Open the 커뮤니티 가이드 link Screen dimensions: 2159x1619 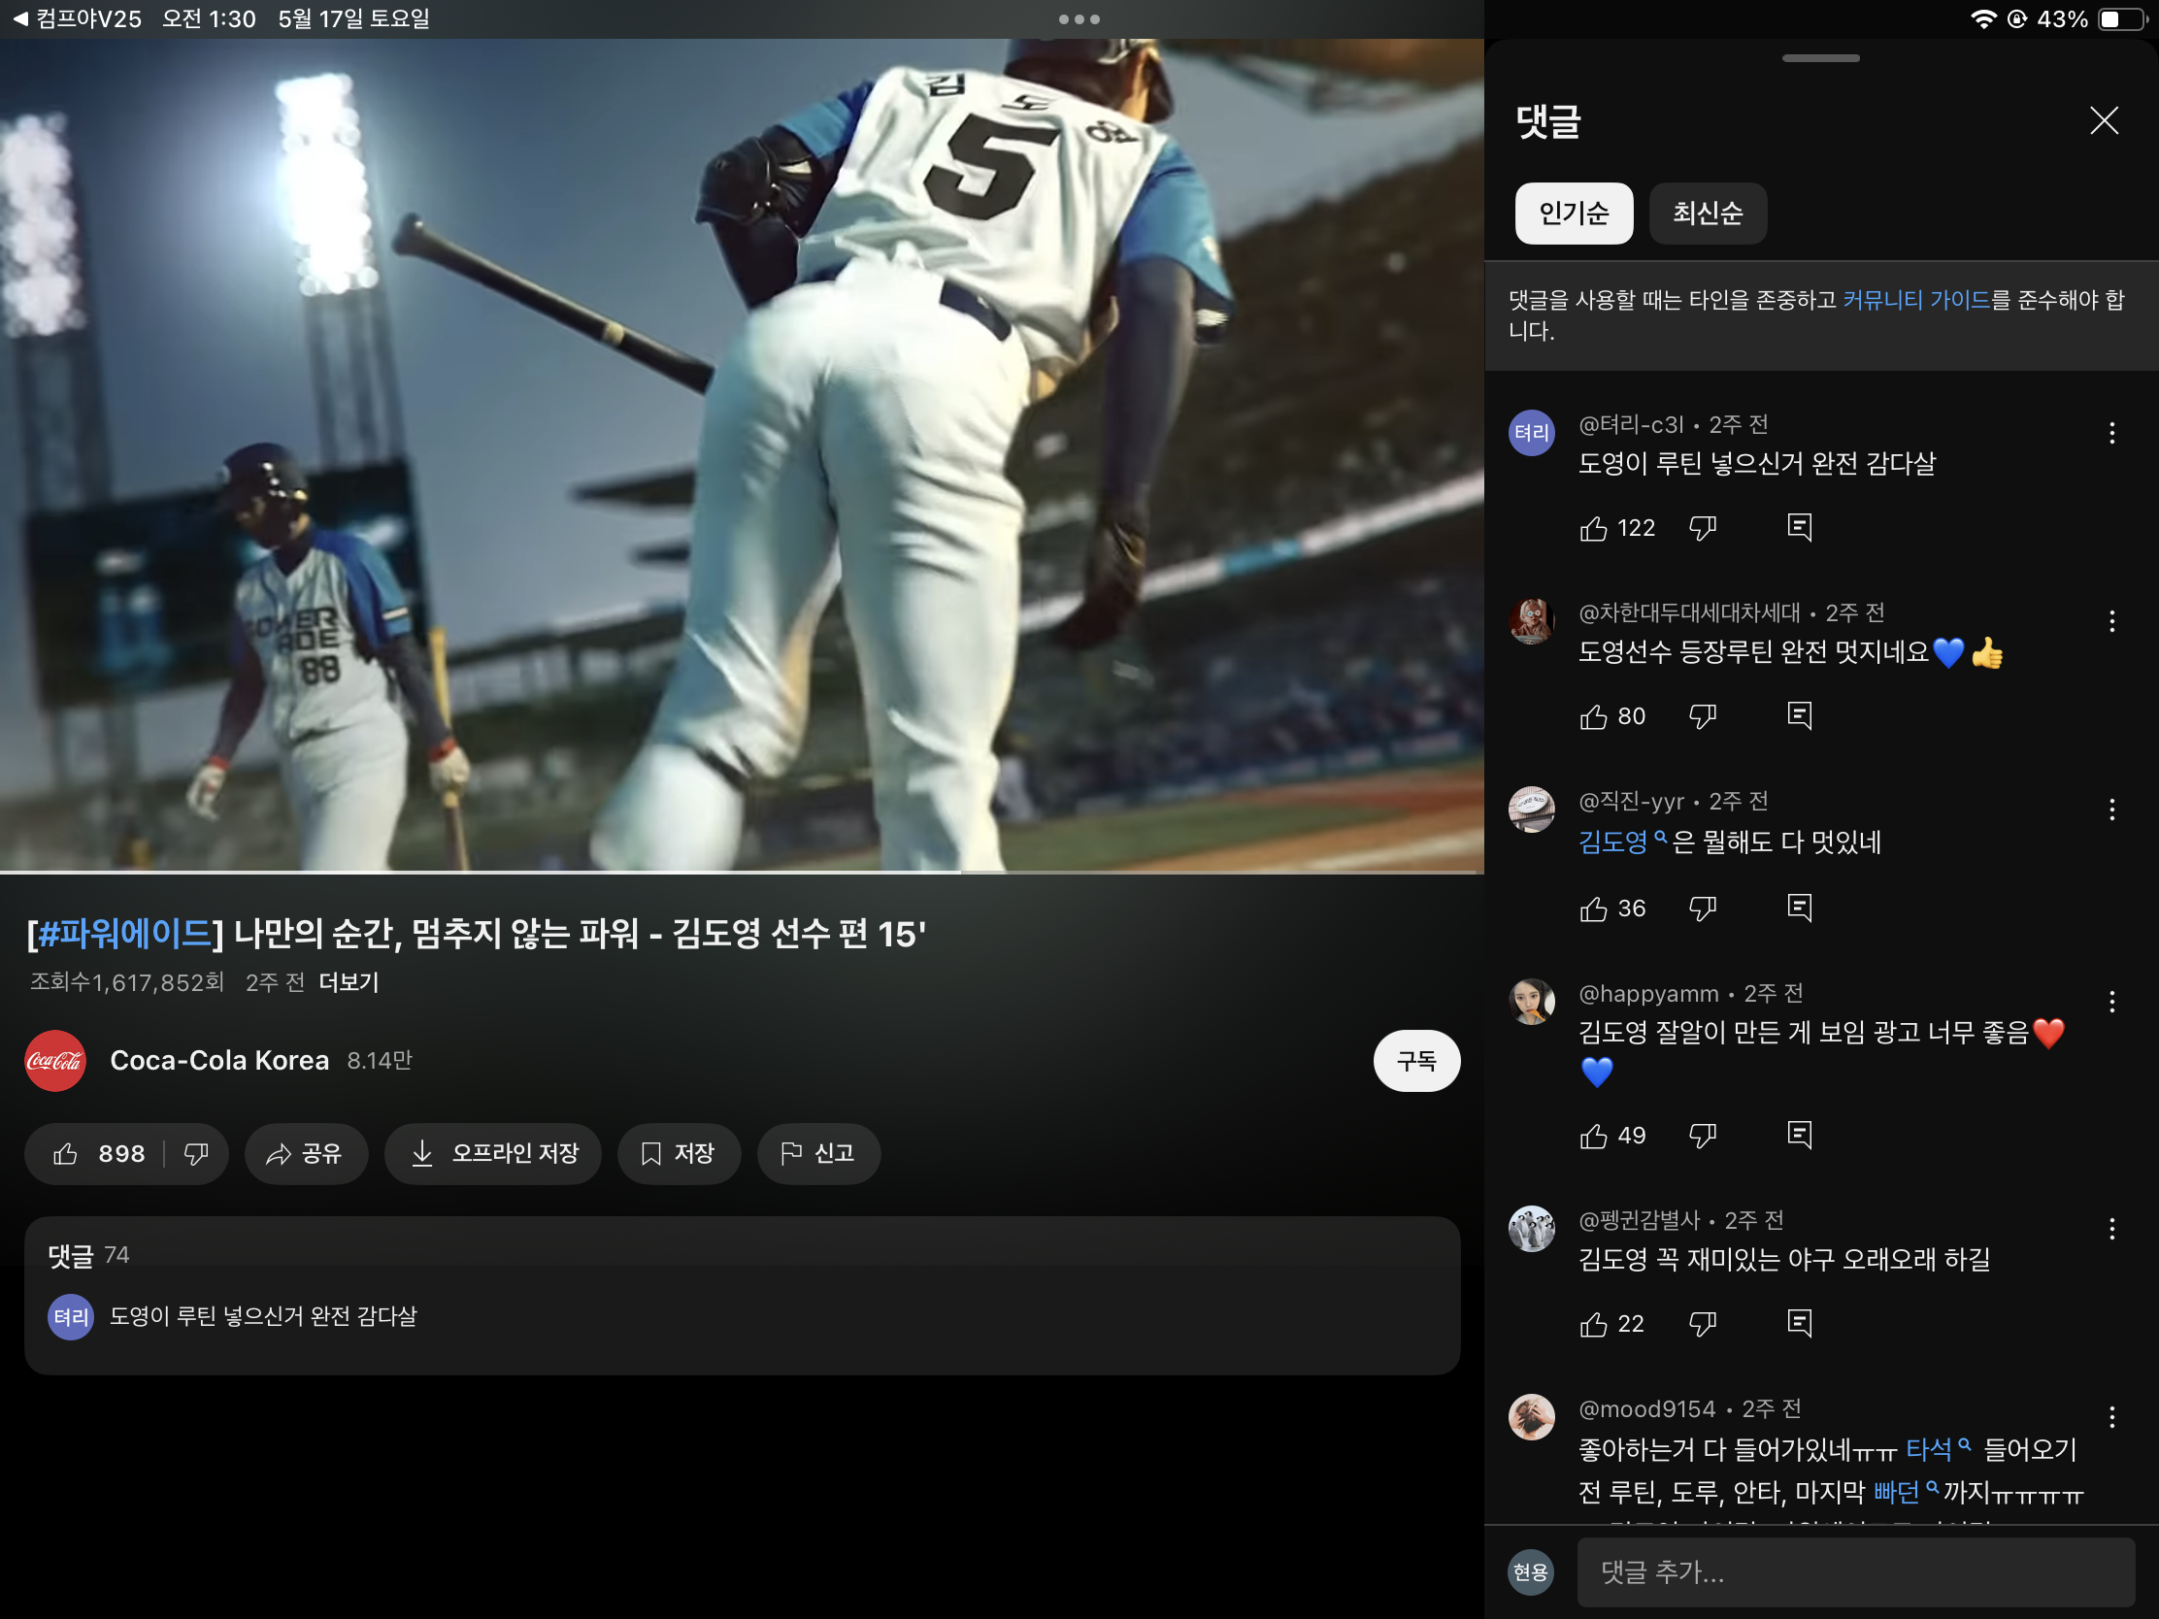[x=1916, y=300]
